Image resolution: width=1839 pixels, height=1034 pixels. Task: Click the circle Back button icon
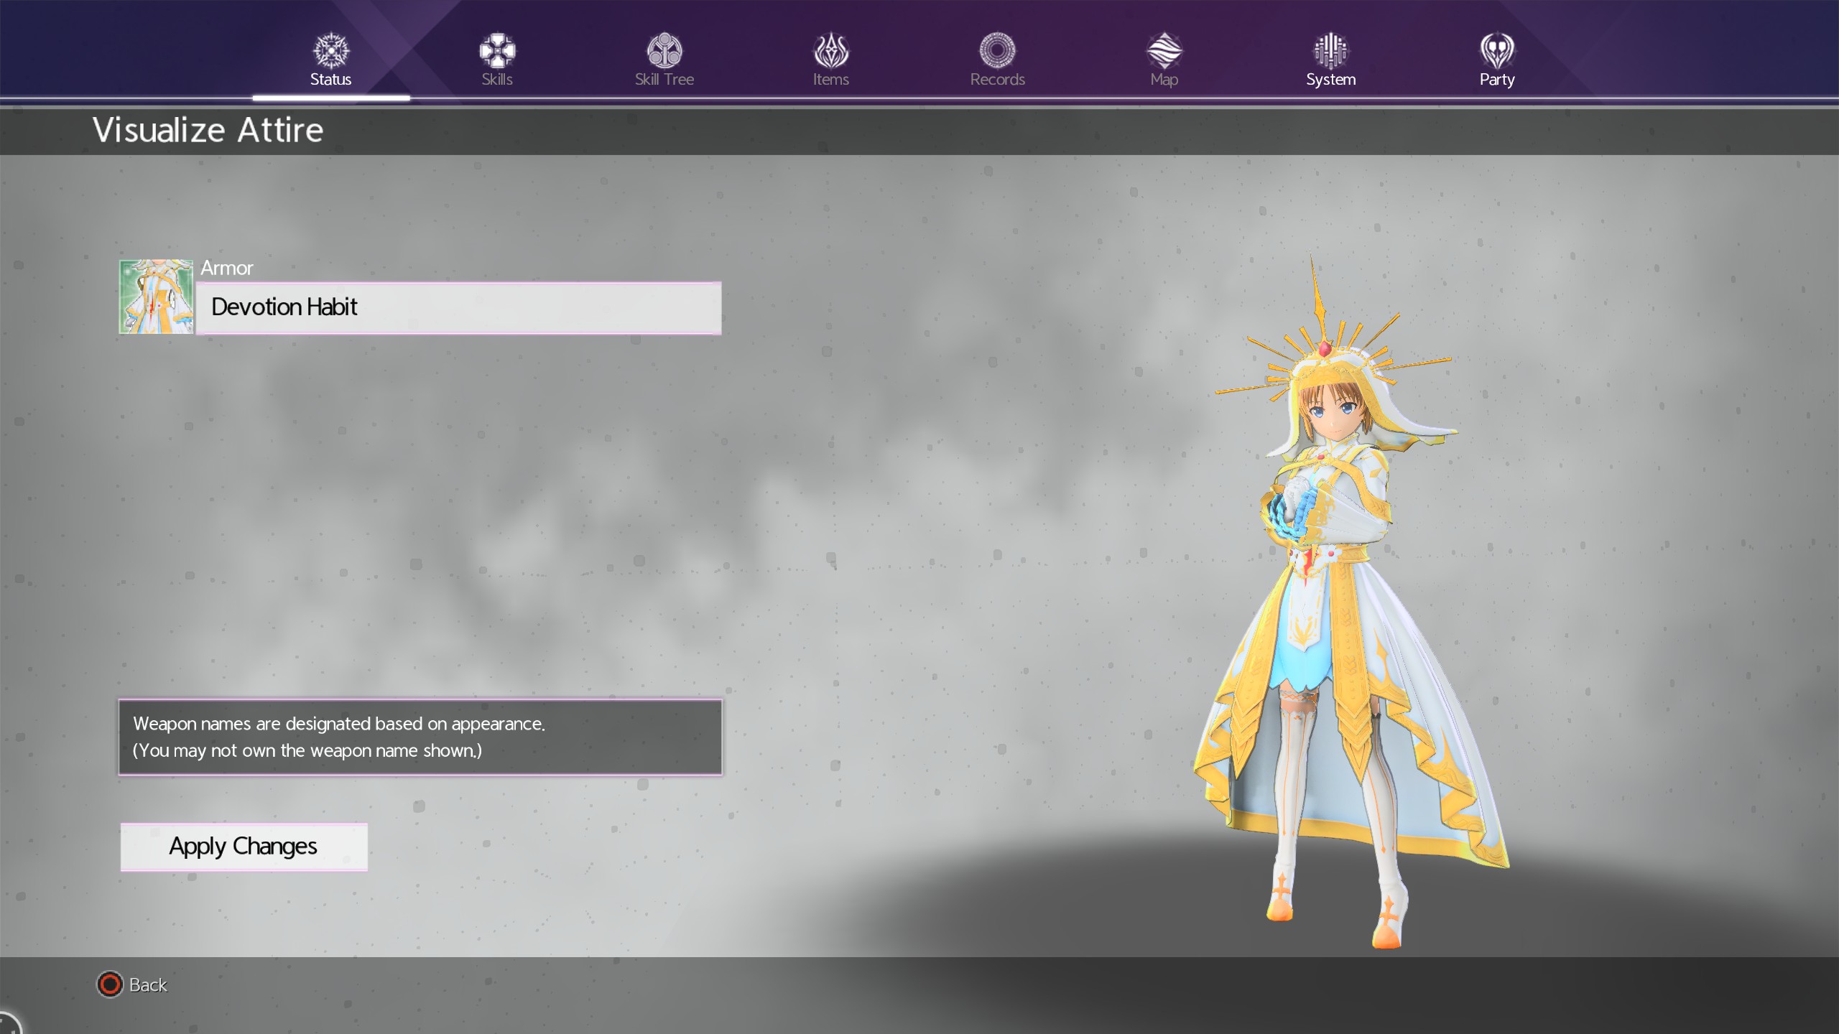tap(110, 984)
